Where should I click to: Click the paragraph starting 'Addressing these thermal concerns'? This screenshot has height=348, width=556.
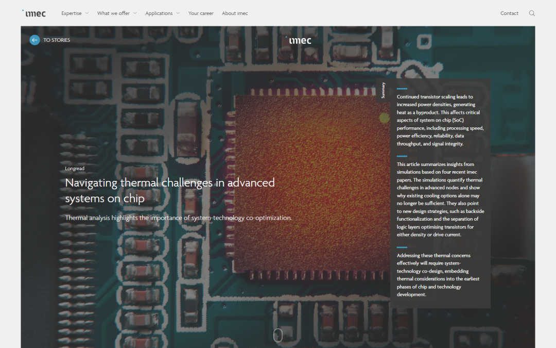point(438,275)
